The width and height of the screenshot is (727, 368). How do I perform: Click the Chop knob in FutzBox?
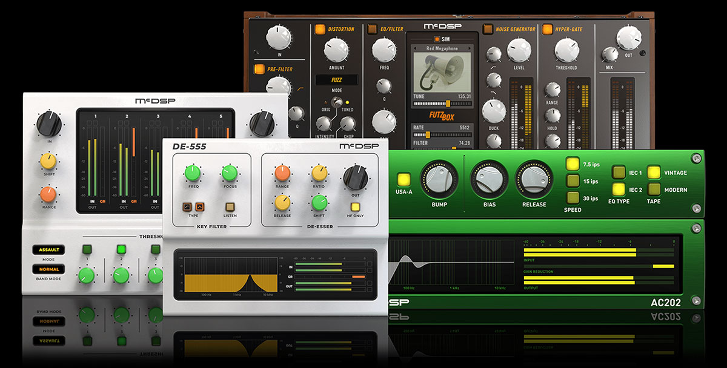coord(348,124)
